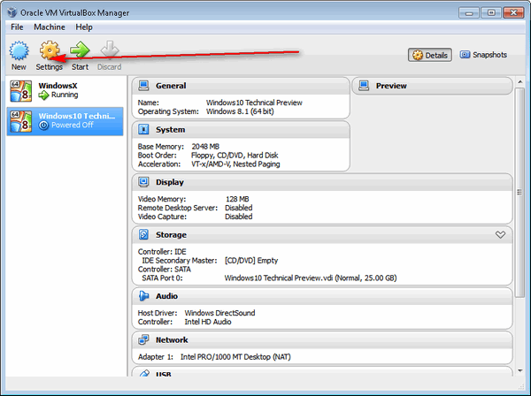Screen dimensions: 531x396
Task: Click the Intel HD Audio controller value
Action: pos(208,322)
